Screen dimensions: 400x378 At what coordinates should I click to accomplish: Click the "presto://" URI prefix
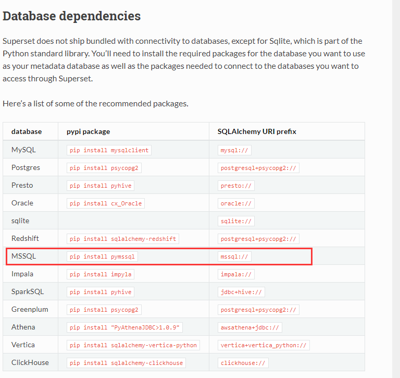236,186
